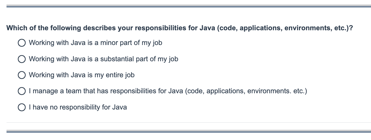371x140 pixels.
Task: Click '(code, applications, environments. etc.)' in the manage option
Action: click(246, 91)
